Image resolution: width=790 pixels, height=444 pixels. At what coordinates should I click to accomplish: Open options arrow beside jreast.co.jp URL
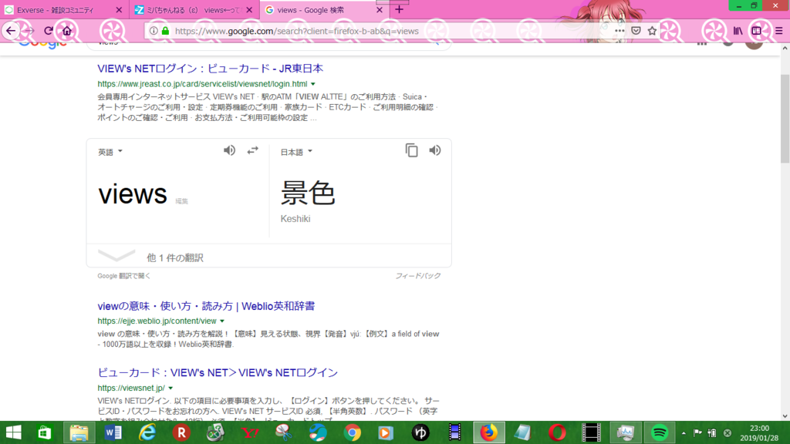tap(313, 84)
